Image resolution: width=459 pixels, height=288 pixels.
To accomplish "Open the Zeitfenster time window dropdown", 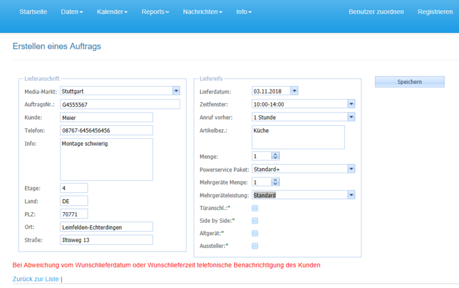I will (351, 104).
